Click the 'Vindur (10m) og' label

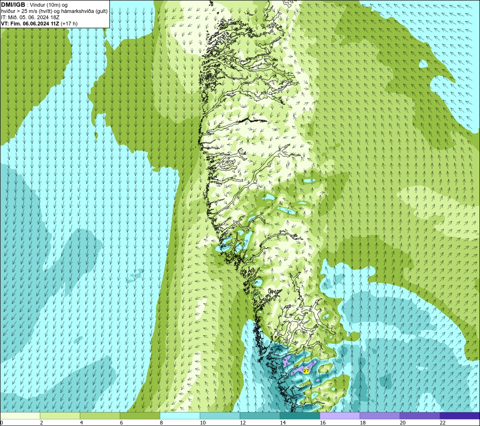(49, 5)
